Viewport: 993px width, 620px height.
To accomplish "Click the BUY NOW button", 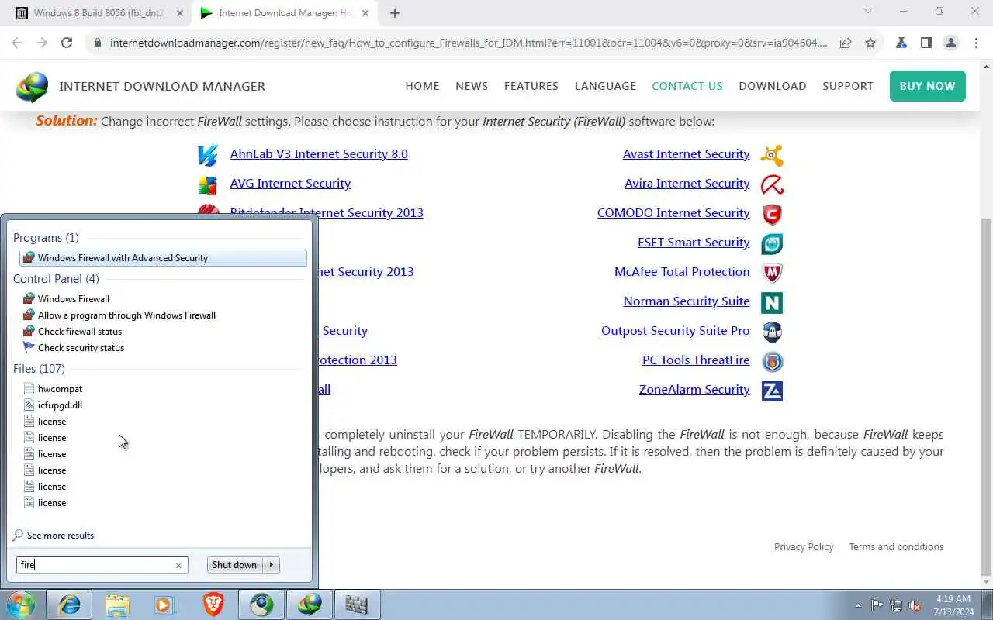I will [x=928, y=86].
